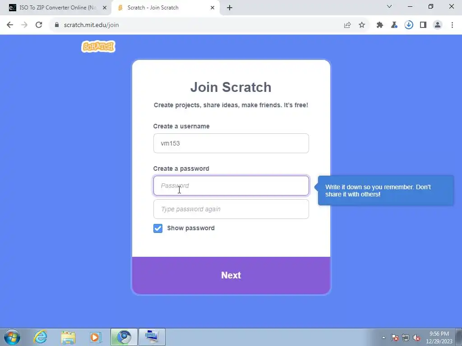
Task: Click the username field containing vm153
Action: point(231,143)
